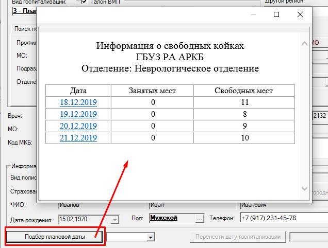Click empty field right of Перенести дату госпитализации
Screen dimensions: 328x248
pos(309,237)
